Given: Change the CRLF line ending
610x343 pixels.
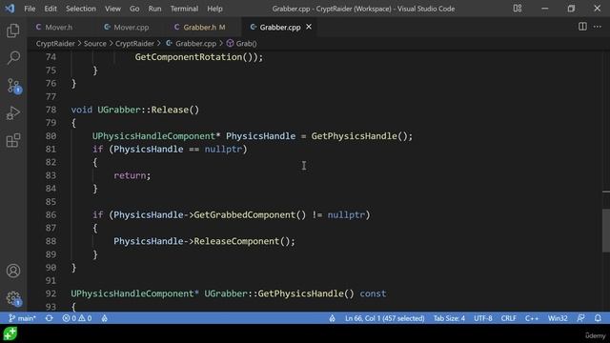Looking at the screenshot, I should (x=508, y=318).
